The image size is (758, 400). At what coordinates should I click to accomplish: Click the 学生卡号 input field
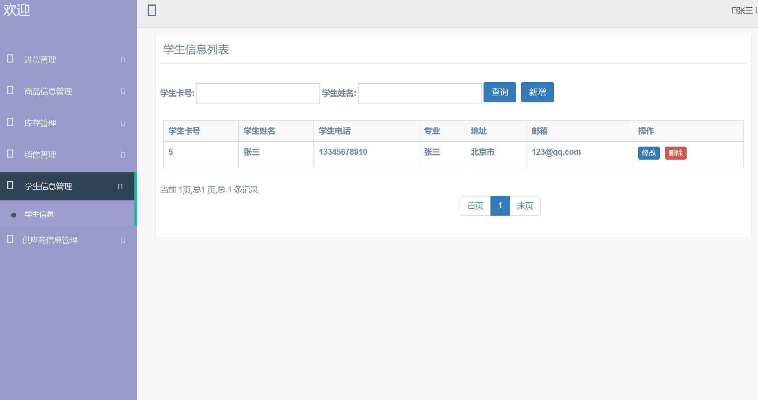(257, 93)
